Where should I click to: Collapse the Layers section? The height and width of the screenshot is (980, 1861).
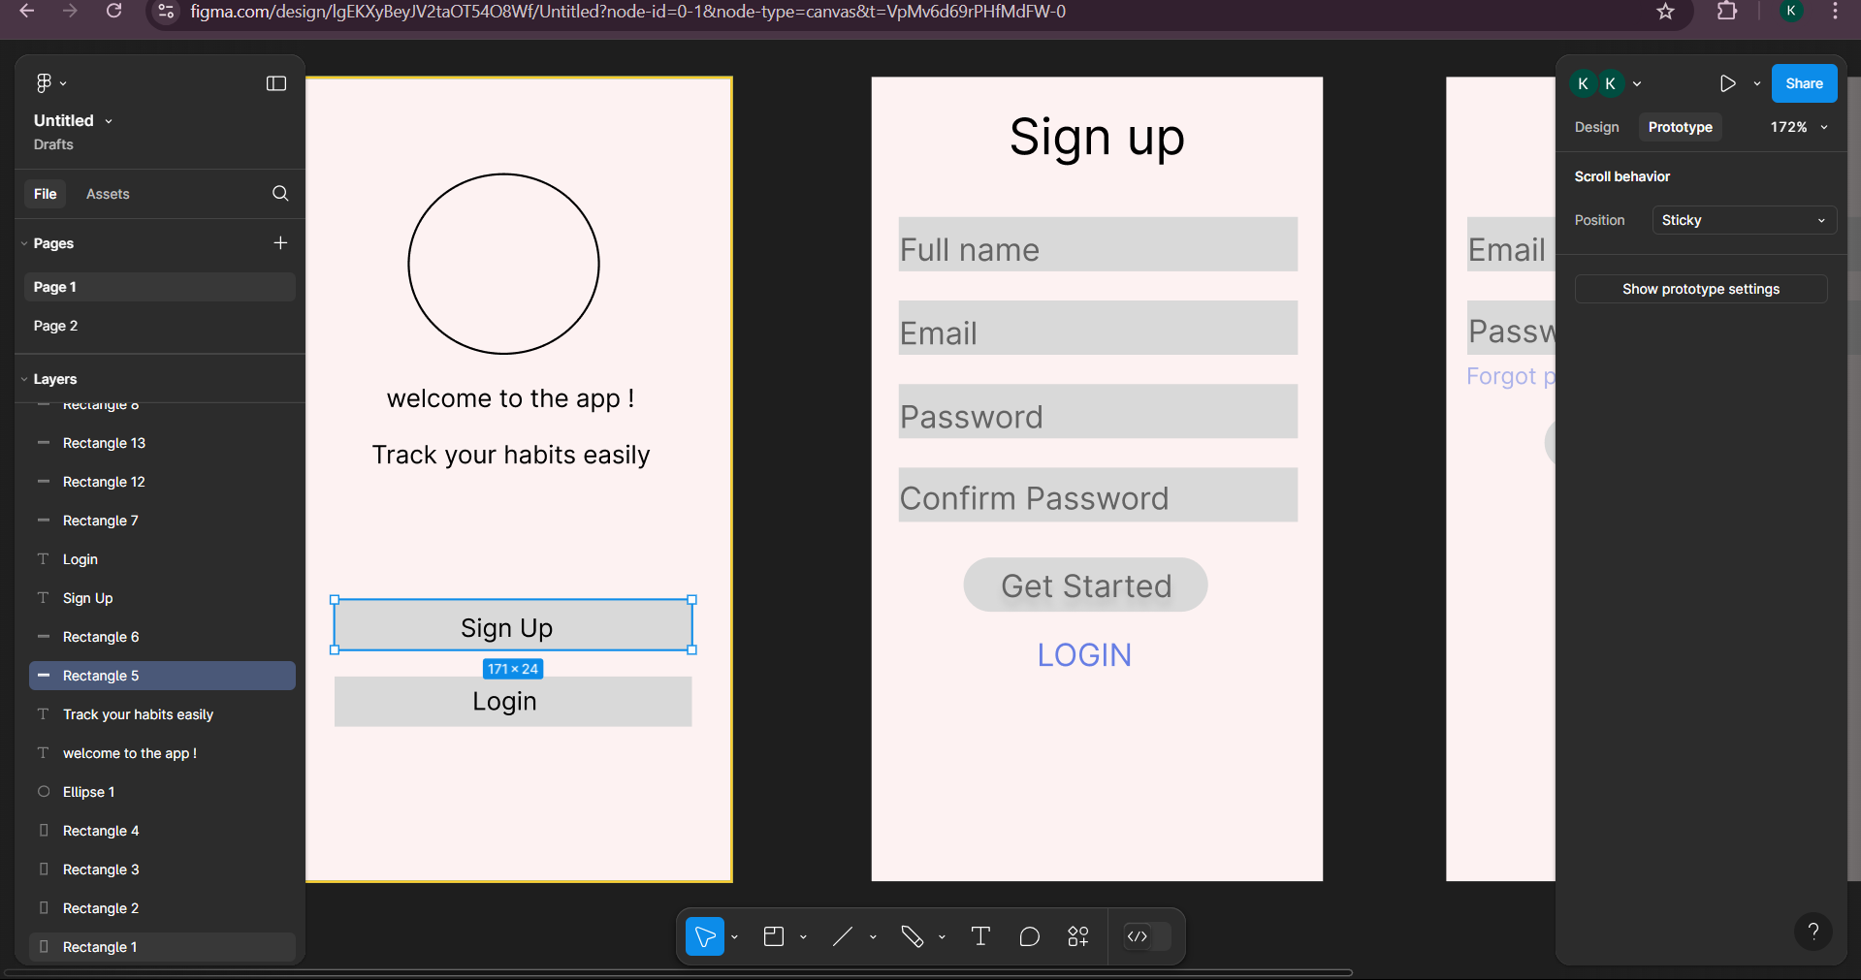pyautogui.click(x=24, y=379)
